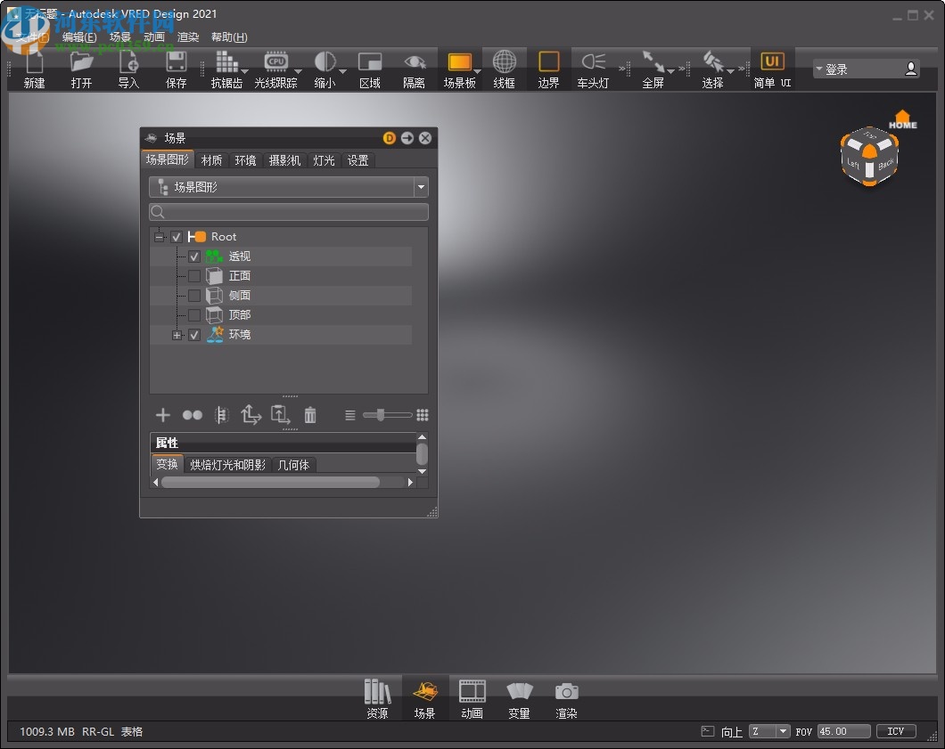Image resolution: width=945 pixels, height=749 pixels.
Task: Toggle visibility checkbox of the Root node
Action: point(177,236)
